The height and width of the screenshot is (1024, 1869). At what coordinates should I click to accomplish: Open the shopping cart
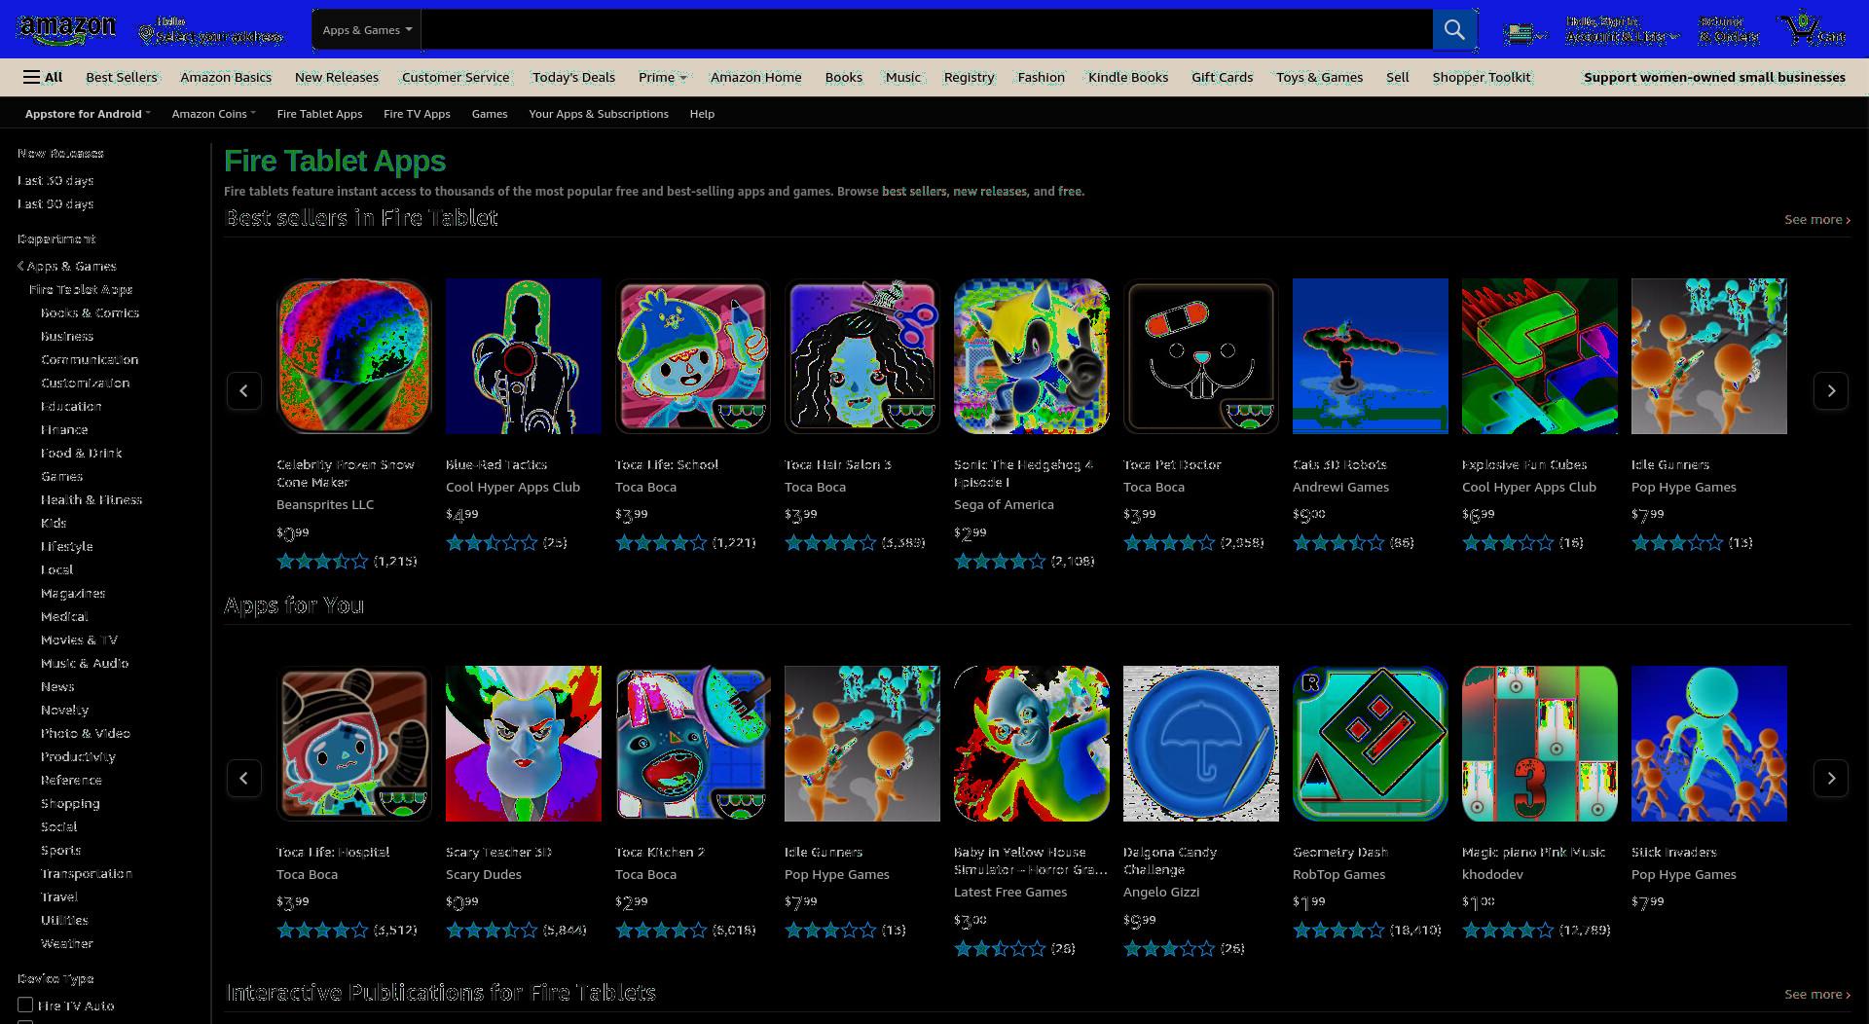1812,30
